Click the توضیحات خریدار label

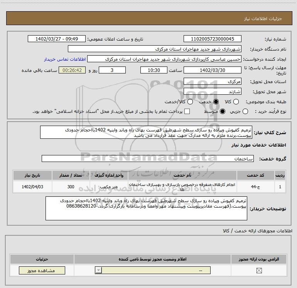point(268,209)
